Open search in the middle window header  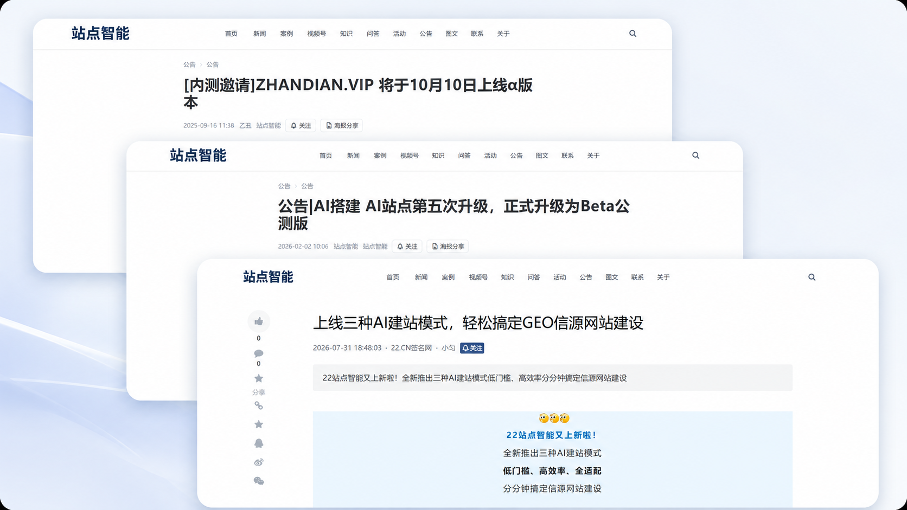pos(695,156)
